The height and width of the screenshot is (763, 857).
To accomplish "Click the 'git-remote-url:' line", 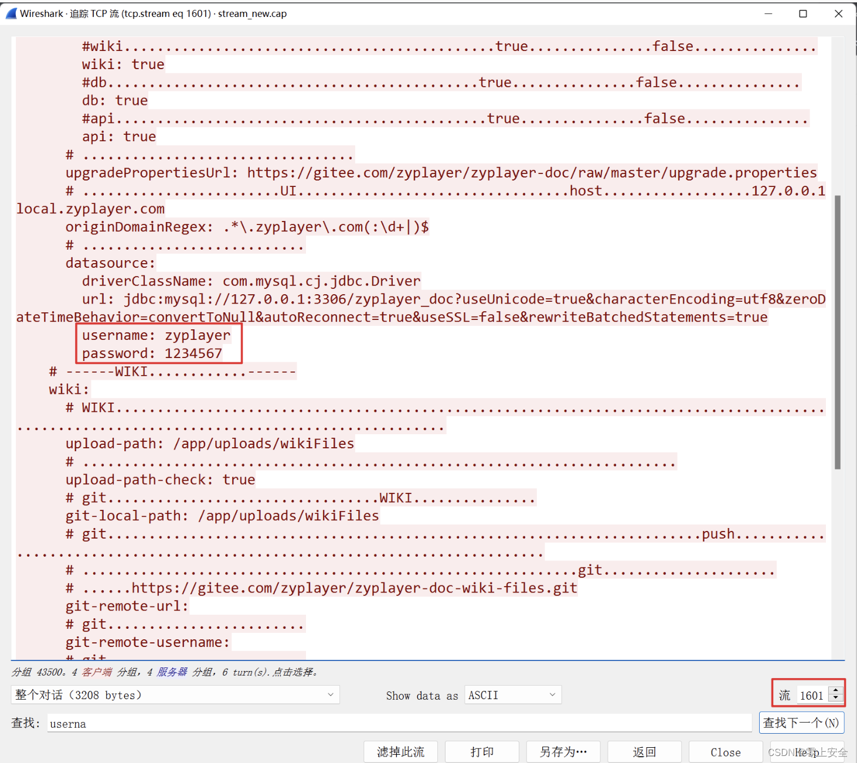I will tap(127, 606).
